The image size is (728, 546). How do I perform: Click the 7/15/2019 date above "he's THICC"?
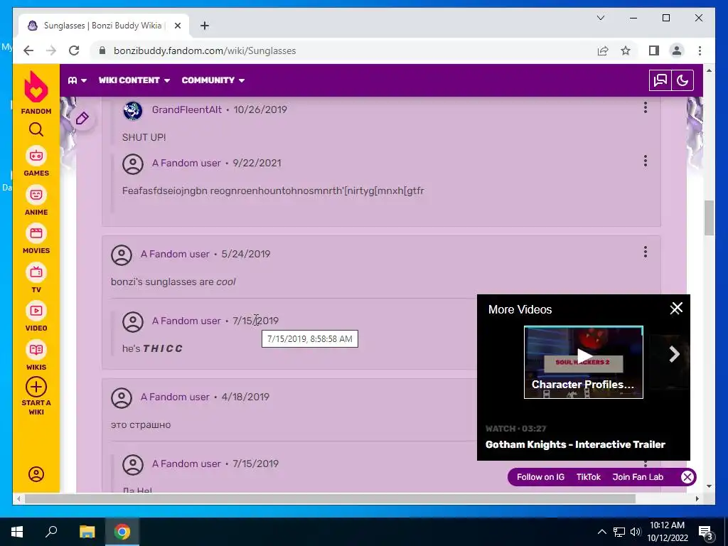[255, 321]
